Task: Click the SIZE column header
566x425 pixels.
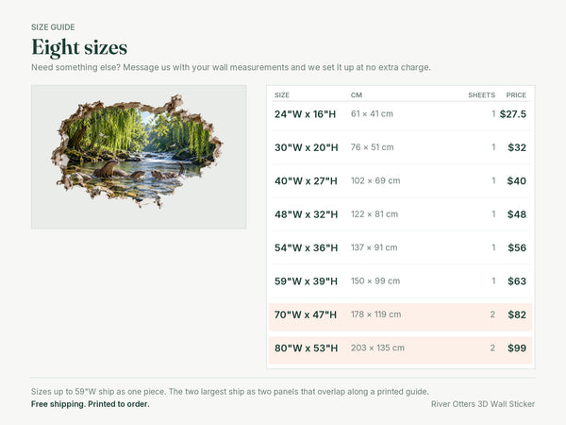Action: (x=282, y=95)
